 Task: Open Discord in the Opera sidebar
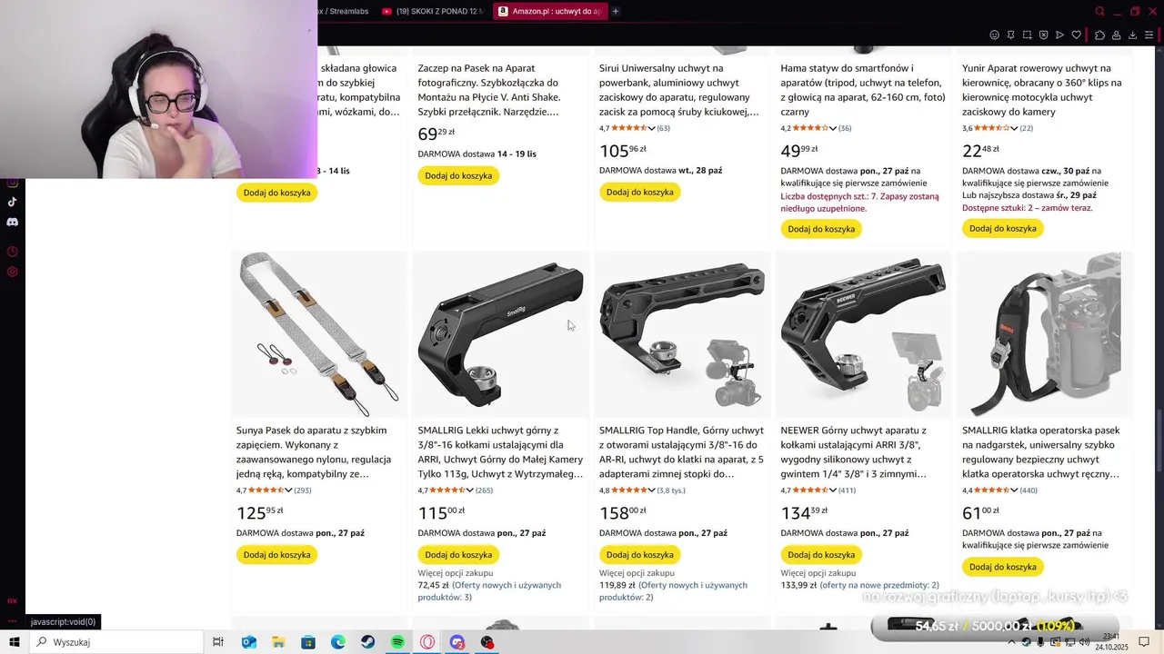coord(12,222)
